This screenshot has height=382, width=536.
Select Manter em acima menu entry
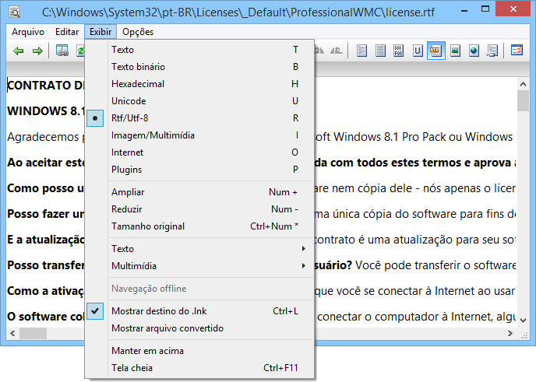click(x=199, y=351)
